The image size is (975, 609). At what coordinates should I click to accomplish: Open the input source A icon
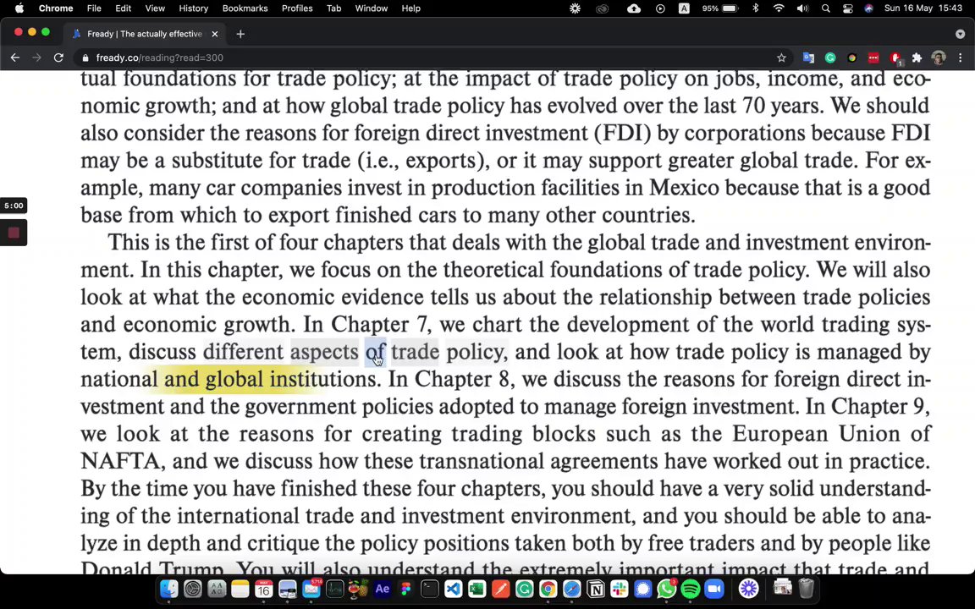click(x=684, y=8)
